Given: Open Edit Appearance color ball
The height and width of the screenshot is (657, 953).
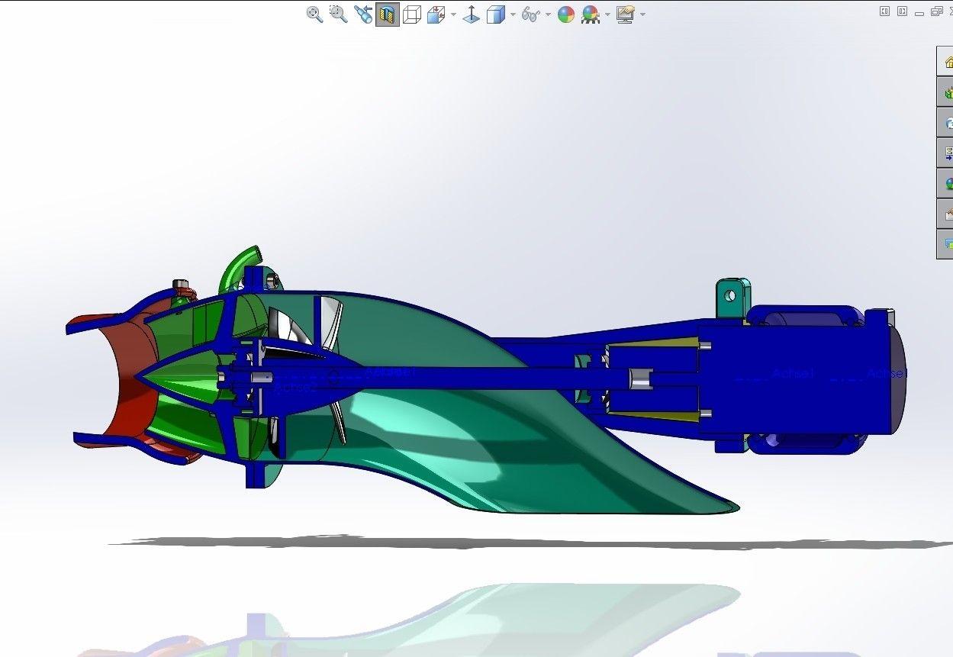Looking at the screenshot, I should pyautogui.click(x=565, y=14).
